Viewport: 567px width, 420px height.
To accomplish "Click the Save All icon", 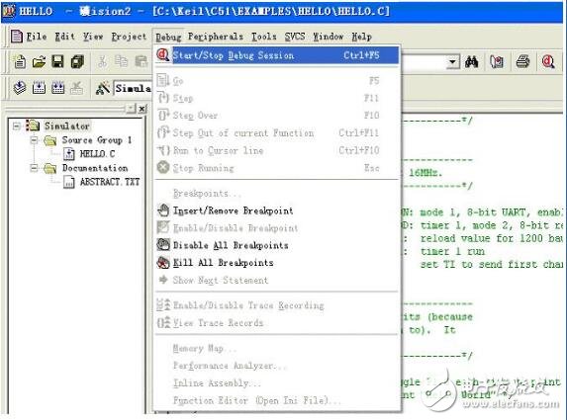I will (x=77, y=61).
